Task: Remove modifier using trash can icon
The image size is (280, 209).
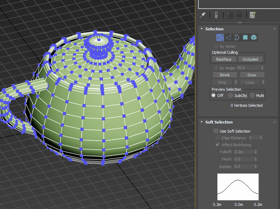Action: point(239,15)
